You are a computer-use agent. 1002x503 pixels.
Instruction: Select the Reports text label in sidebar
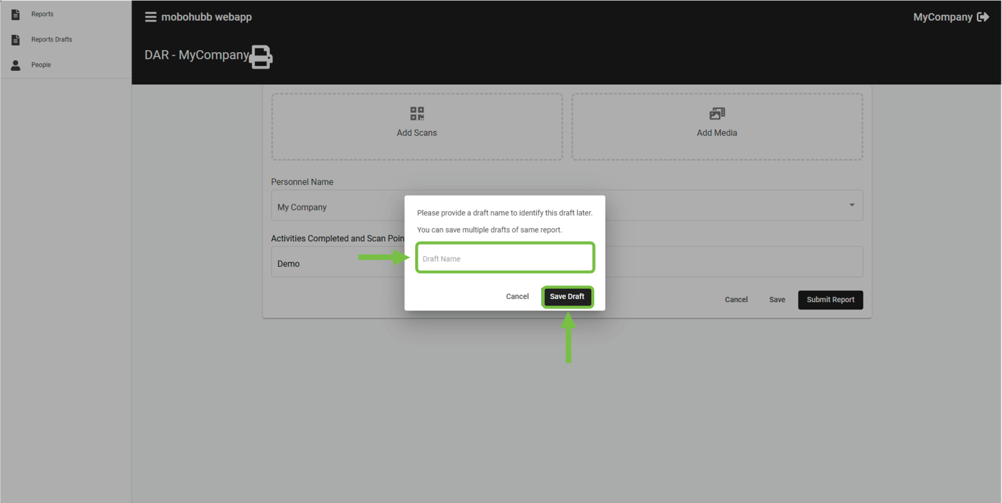tap(42, 14)
